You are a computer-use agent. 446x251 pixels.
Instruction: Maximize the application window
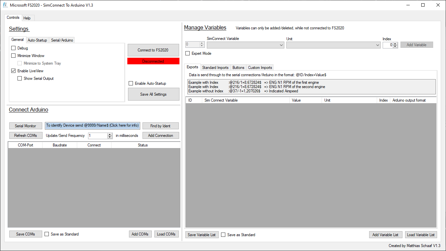pos(423,5)
